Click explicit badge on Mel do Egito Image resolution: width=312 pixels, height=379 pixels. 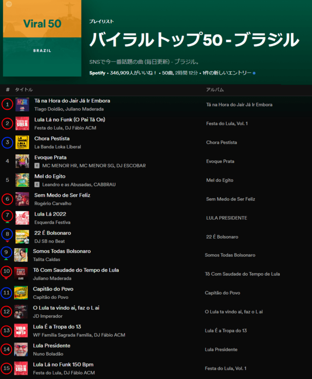37,185
